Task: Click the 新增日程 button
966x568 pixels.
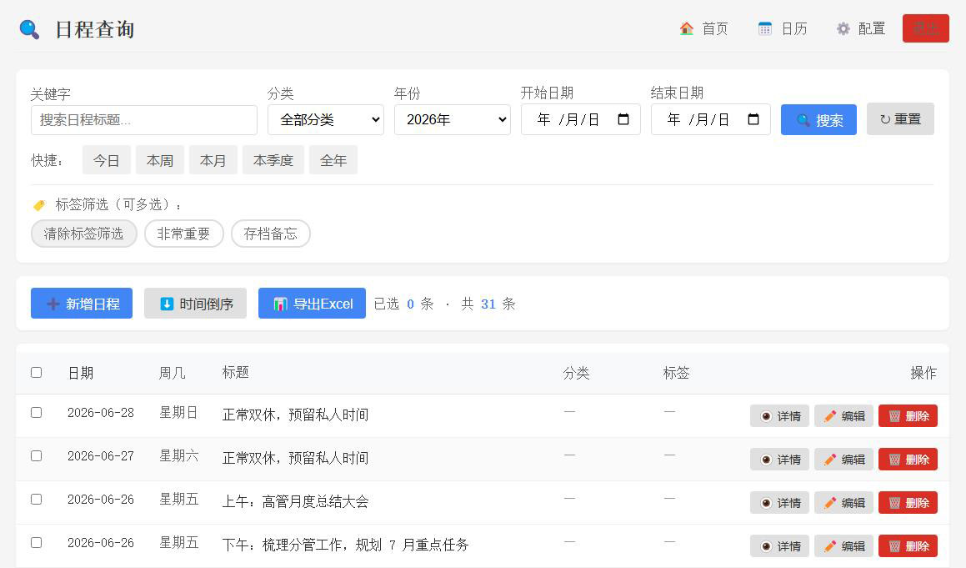Action: coord(82,304)
